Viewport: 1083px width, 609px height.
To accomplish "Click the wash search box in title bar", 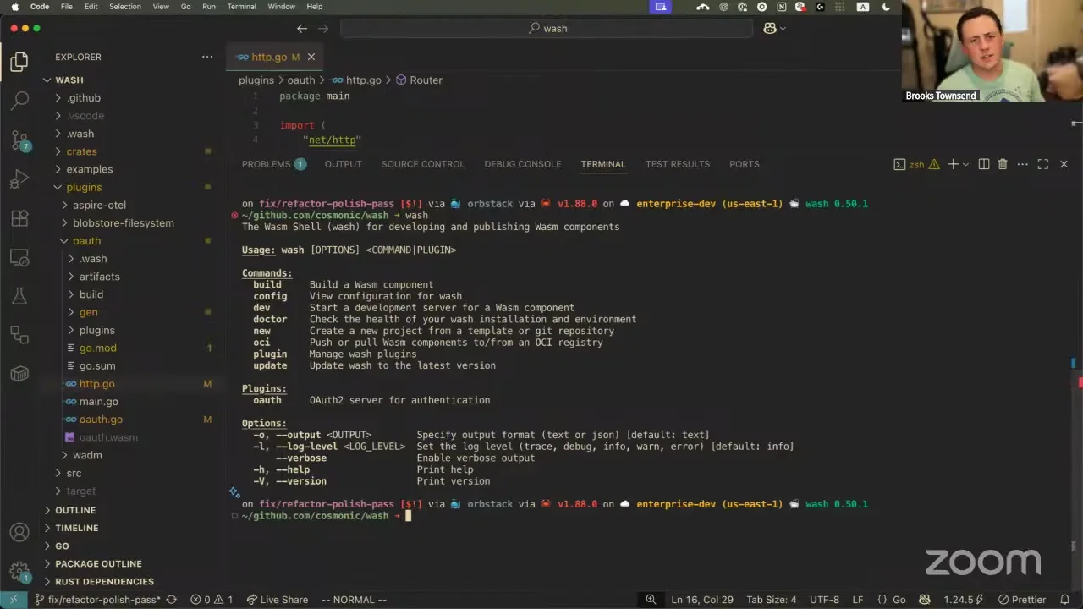I will 547,28.
